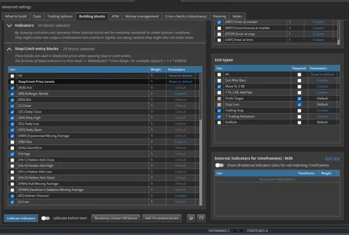
Task: Open the Cross checks (robustness) tab
Action: (186, 16)
